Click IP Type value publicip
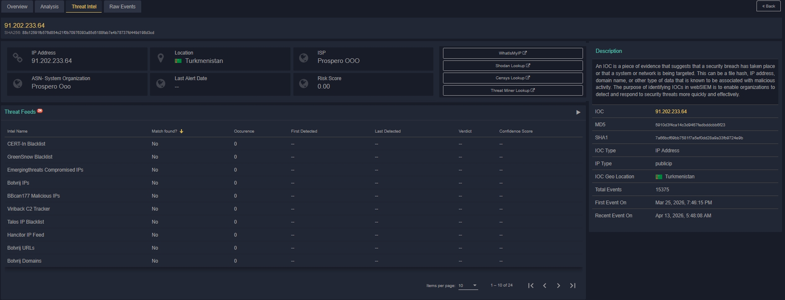Viewport: 785px width, 300px height. 663,164
